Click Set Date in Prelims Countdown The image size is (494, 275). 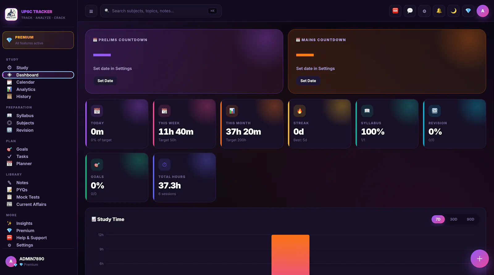pos(105,81)
